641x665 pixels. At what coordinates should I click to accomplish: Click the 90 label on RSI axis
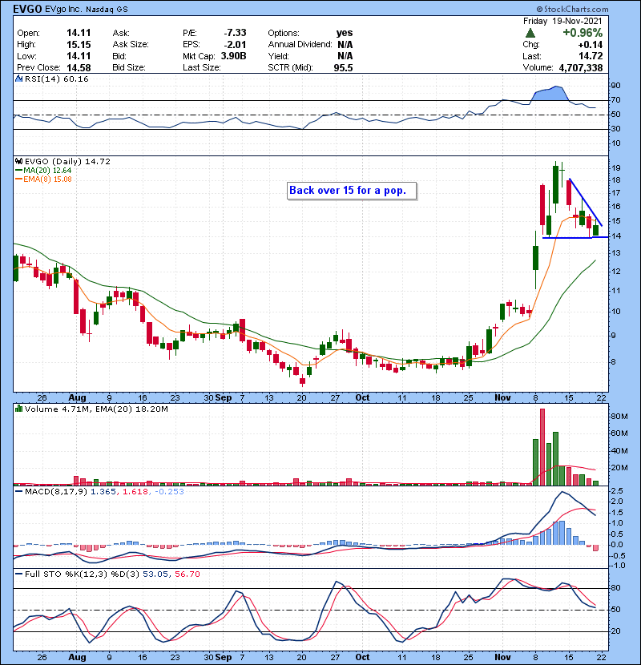pyautogui.click(x=615, y=86)
